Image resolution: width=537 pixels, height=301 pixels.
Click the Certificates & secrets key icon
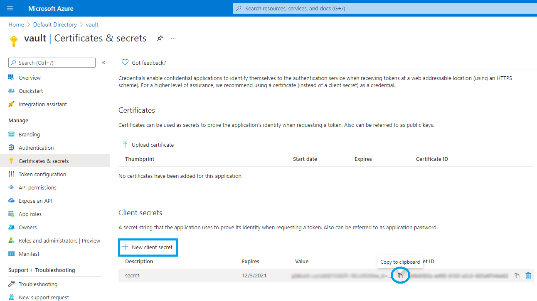click(x=11, y=161)
